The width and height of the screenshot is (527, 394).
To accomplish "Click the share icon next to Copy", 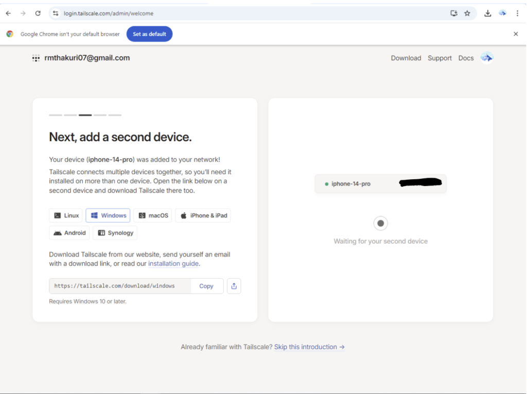I will click(x=234, y=286).
